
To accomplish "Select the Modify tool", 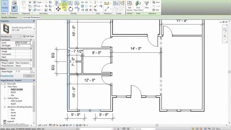I will 5,6.
